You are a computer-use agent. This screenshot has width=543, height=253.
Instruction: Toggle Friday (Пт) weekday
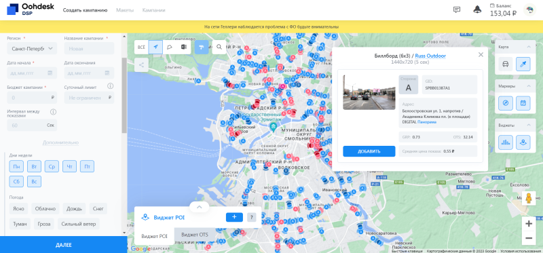(87, 166)
